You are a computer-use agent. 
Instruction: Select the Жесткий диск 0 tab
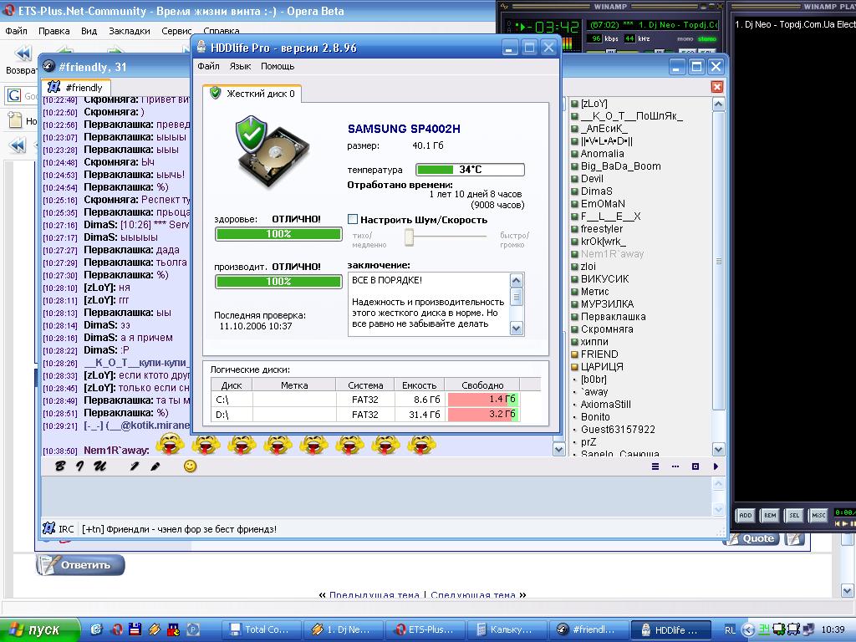(252, 94)
